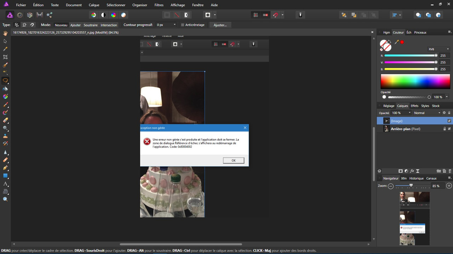
Task: Click the zoom out minus button
Action: (391, 186)
